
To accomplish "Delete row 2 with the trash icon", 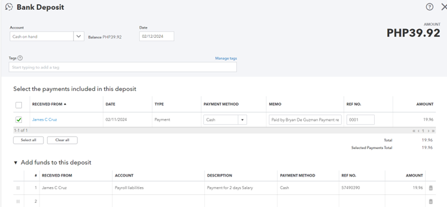I will (431, 201).
